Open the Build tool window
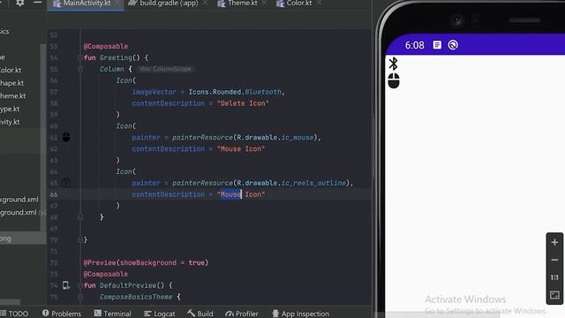 click(x=200, y=314)
